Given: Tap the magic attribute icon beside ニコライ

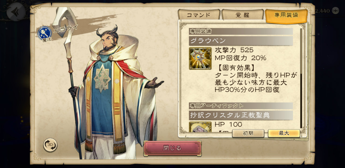Looking at the screenshot, I should 44,33.
